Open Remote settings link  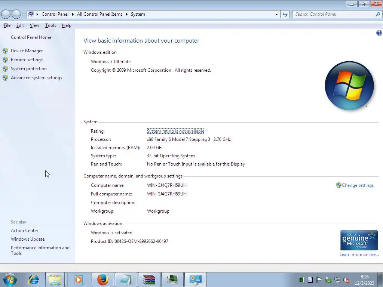pyautogui.click(x=27, y=60)
